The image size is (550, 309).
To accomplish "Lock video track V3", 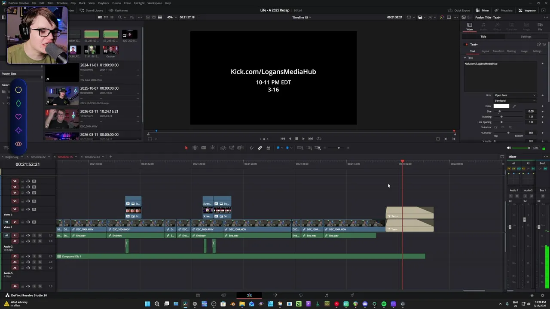I will click(22, 201).
